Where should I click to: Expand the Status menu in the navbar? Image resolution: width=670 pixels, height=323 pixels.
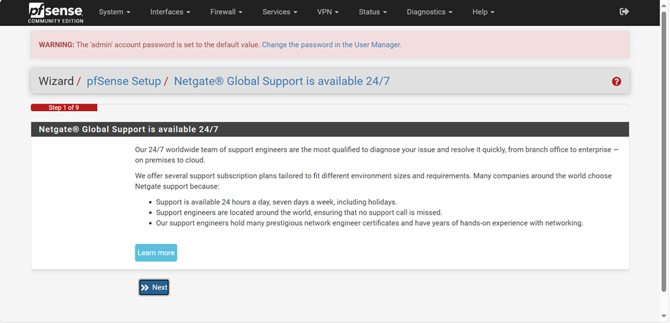pos(372,12)
